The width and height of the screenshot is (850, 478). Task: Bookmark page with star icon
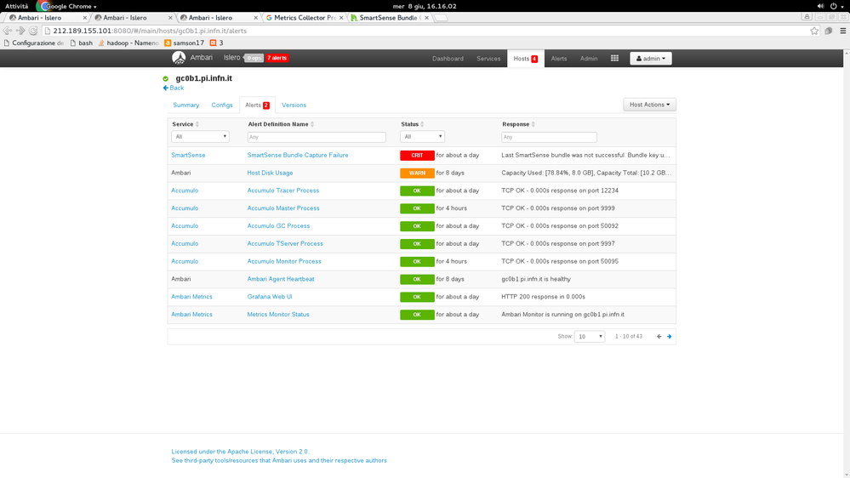tap(814, 31)
